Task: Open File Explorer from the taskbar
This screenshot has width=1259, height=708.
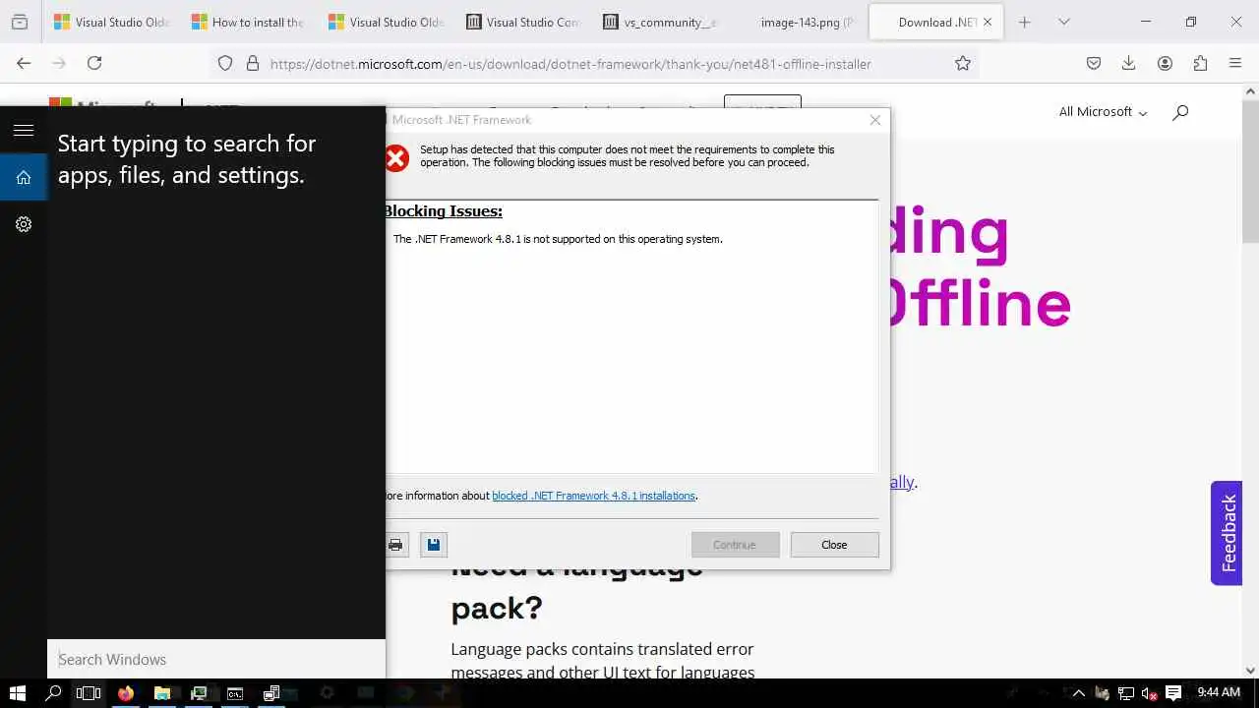Action: pyautogui.click(x=162, y=693)
